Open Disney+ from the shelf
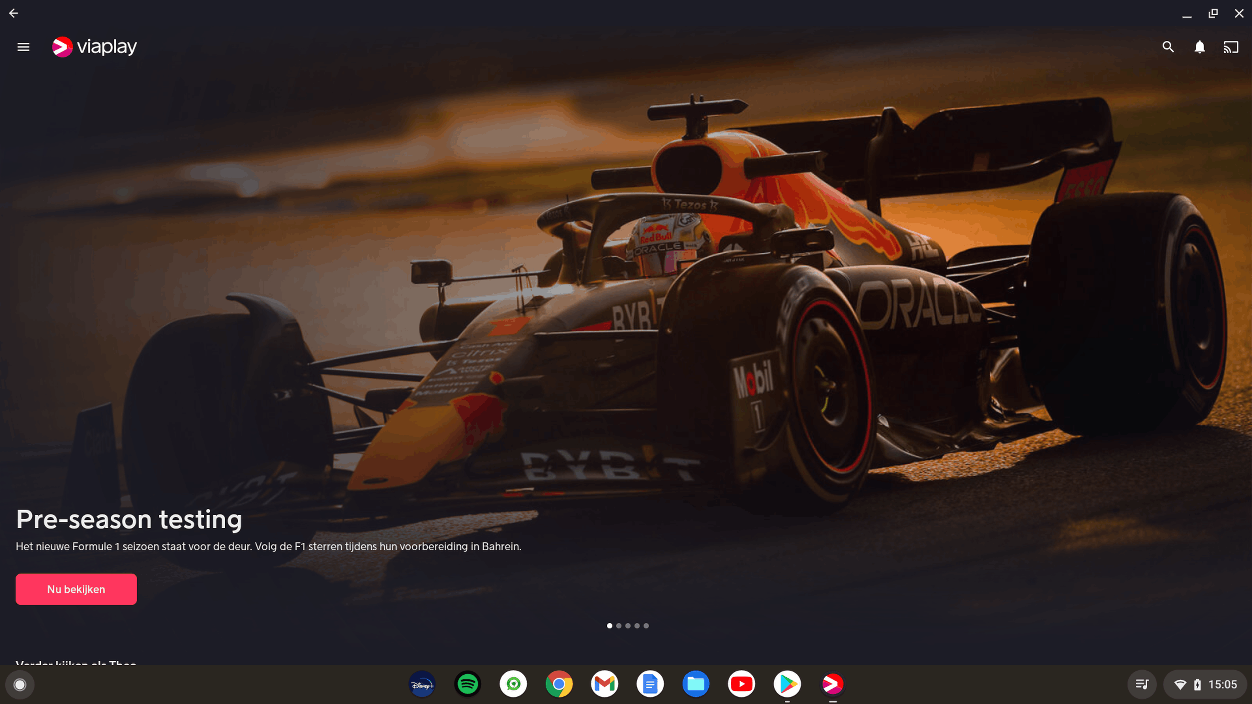The image size is (1252, 704). pos(422,684)
